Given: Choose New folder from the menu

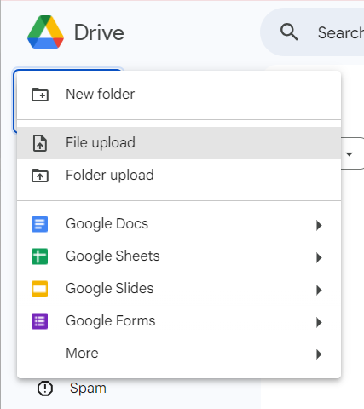Looking at the screenshot, I should click(x=179, y=95).
